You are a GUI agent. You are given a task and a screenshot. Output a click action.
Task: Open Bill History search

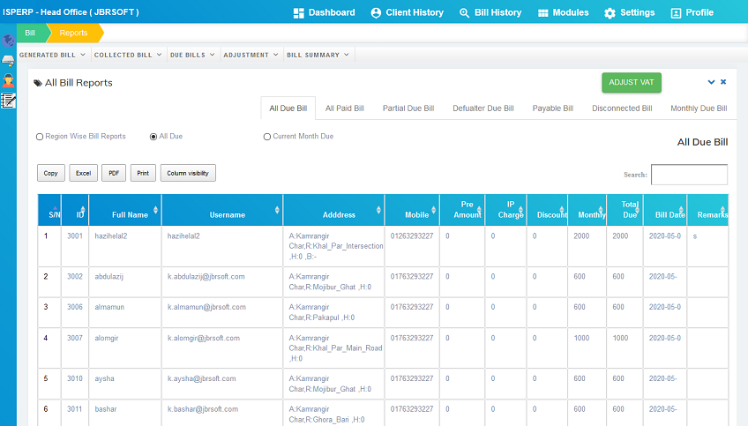(x=490, y=12)
